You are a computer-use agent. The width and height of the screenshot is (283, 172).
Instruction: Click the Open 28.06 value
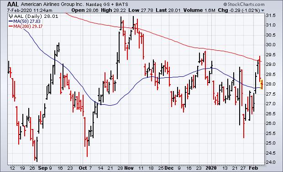85,11
